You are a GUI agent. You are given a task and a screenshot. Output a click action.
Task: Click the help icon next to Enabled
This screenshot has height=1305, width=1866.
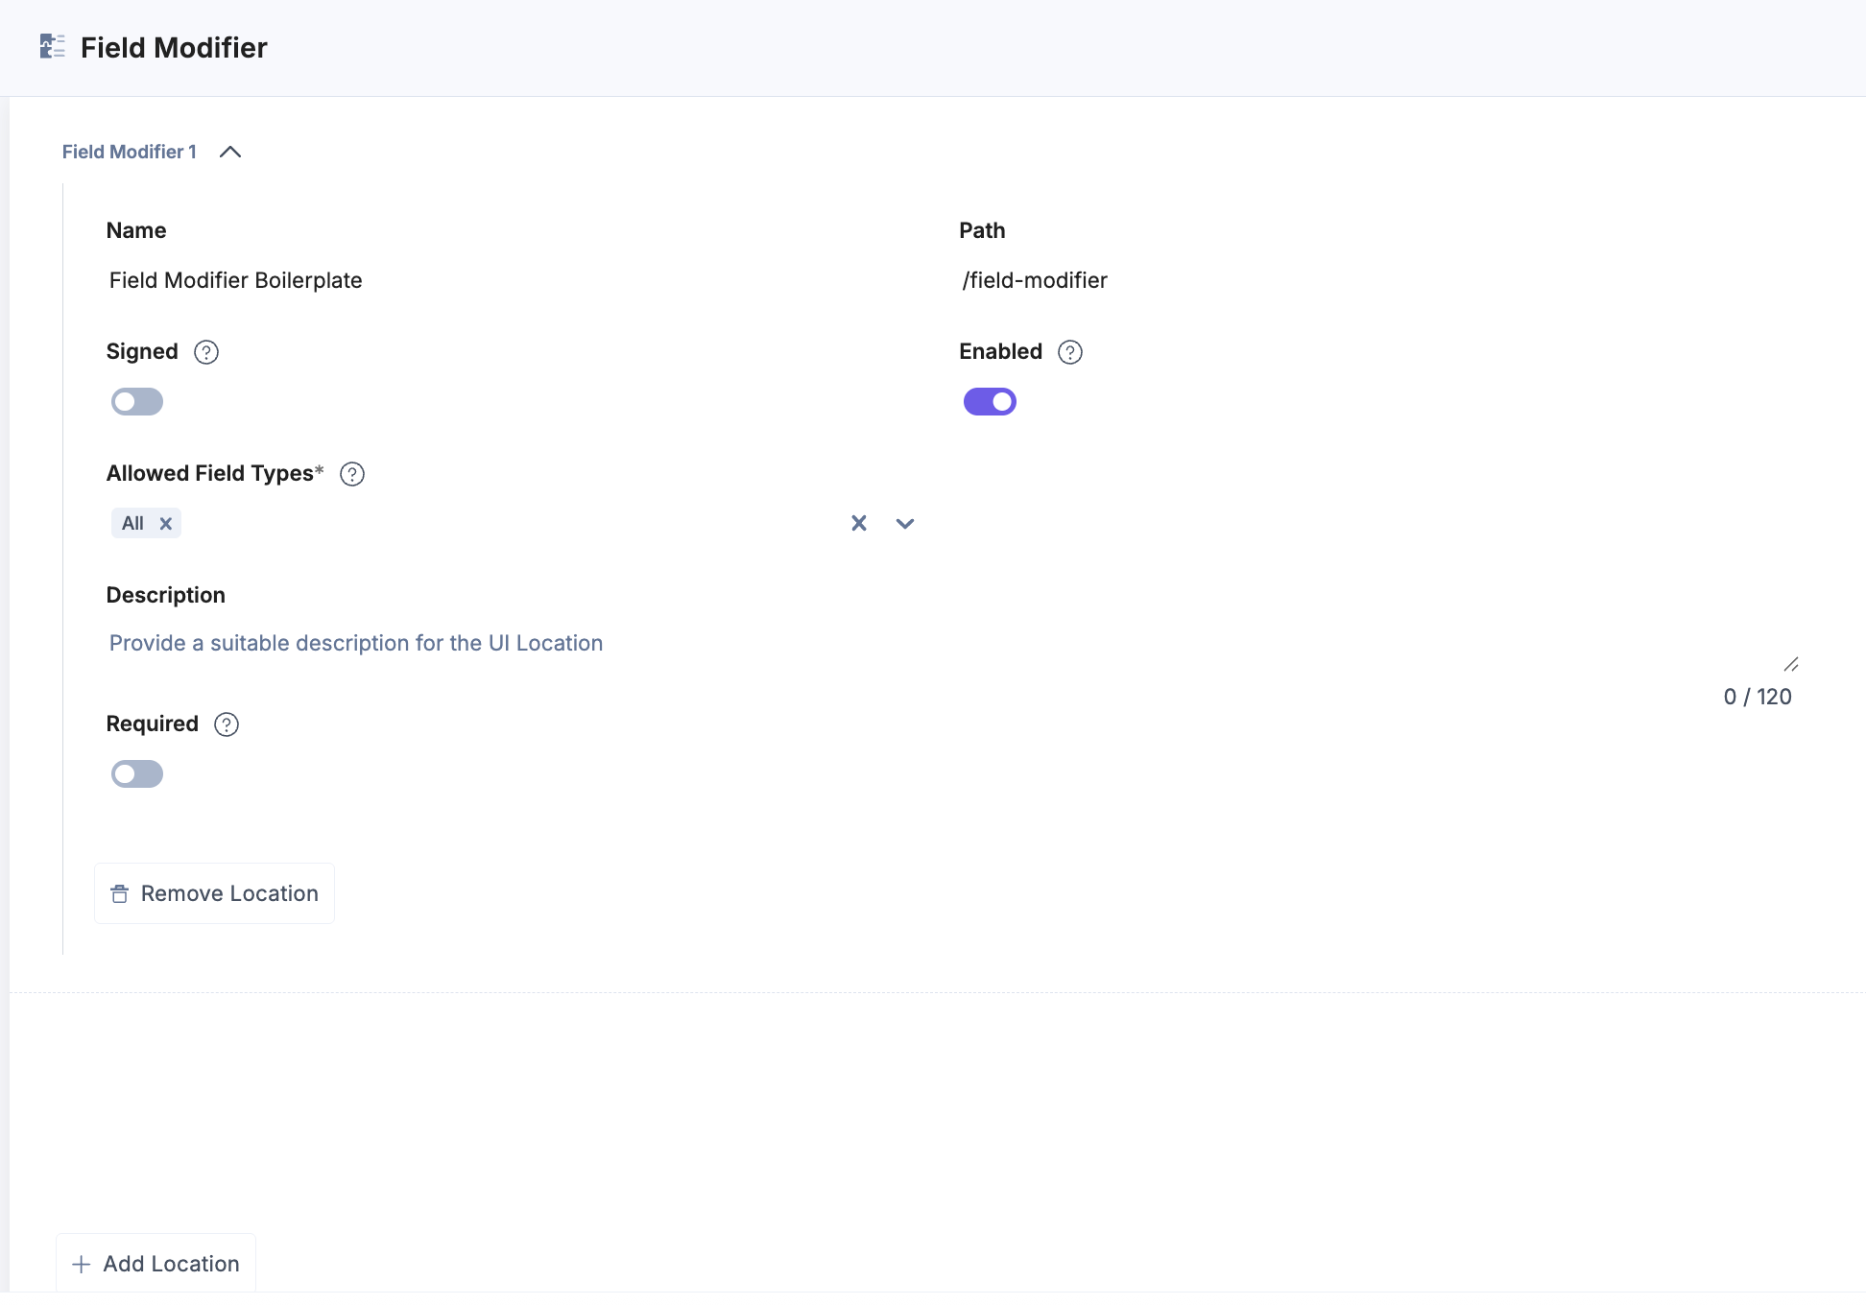[1070, 352]
